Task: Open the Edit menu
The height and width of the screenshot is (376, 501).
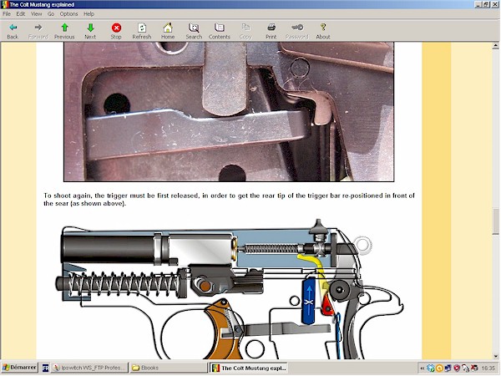Action: [x=21, y=13]
